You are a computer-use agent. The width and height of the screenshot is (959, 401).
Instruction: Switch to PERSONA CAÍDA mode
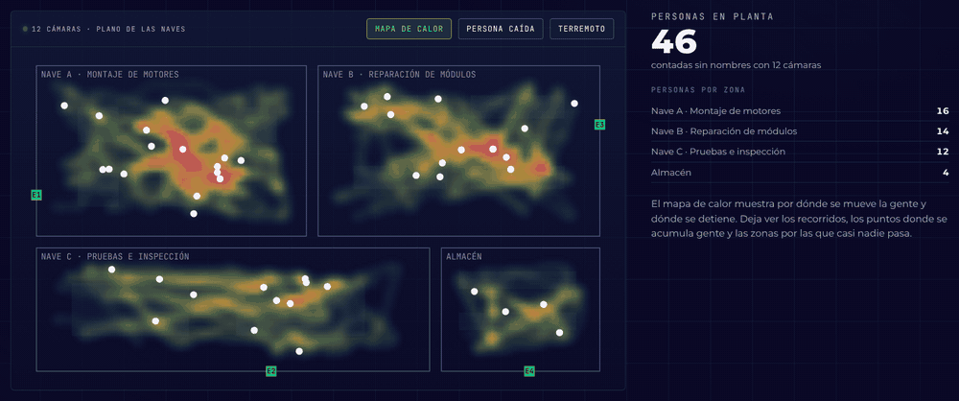[501, 29]
